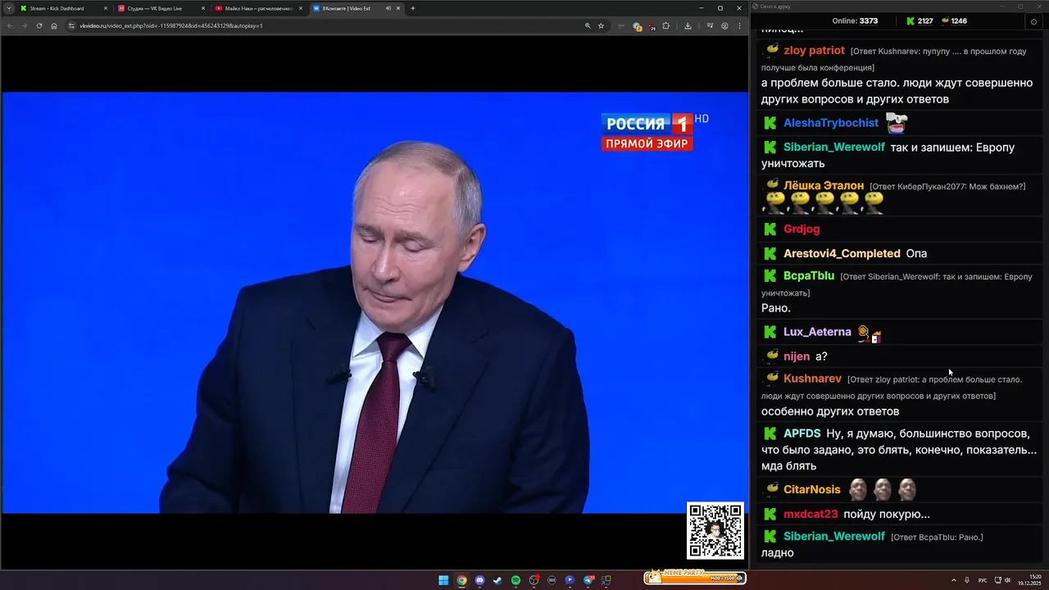Open mxdcat23's chat username
Image resolution: width=1049 pixels, height=590 pixels.
coord(811,514)
